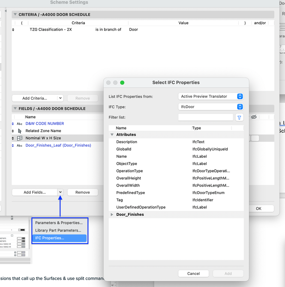
Task: Click Cancel in Select IFC Properties
Action: [x=193, y=273]
